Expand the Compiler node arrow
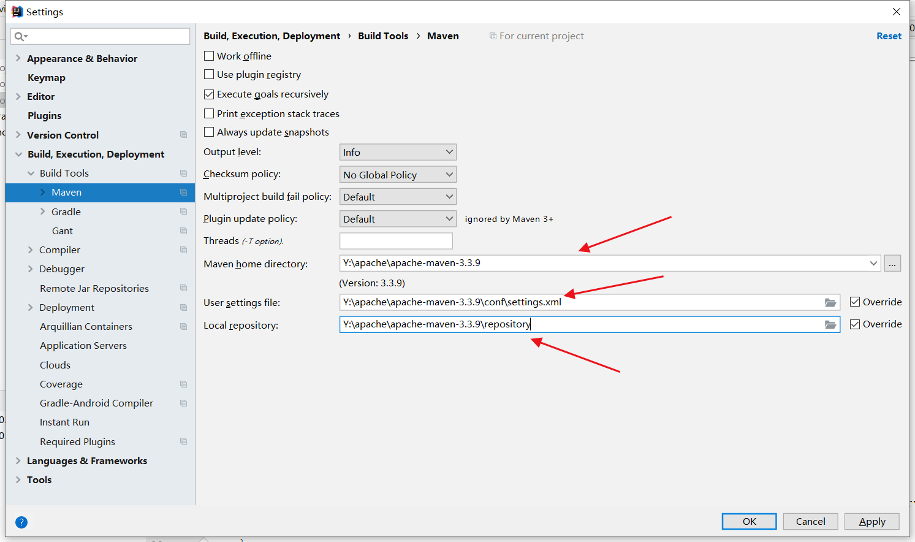 click(30, 250)
